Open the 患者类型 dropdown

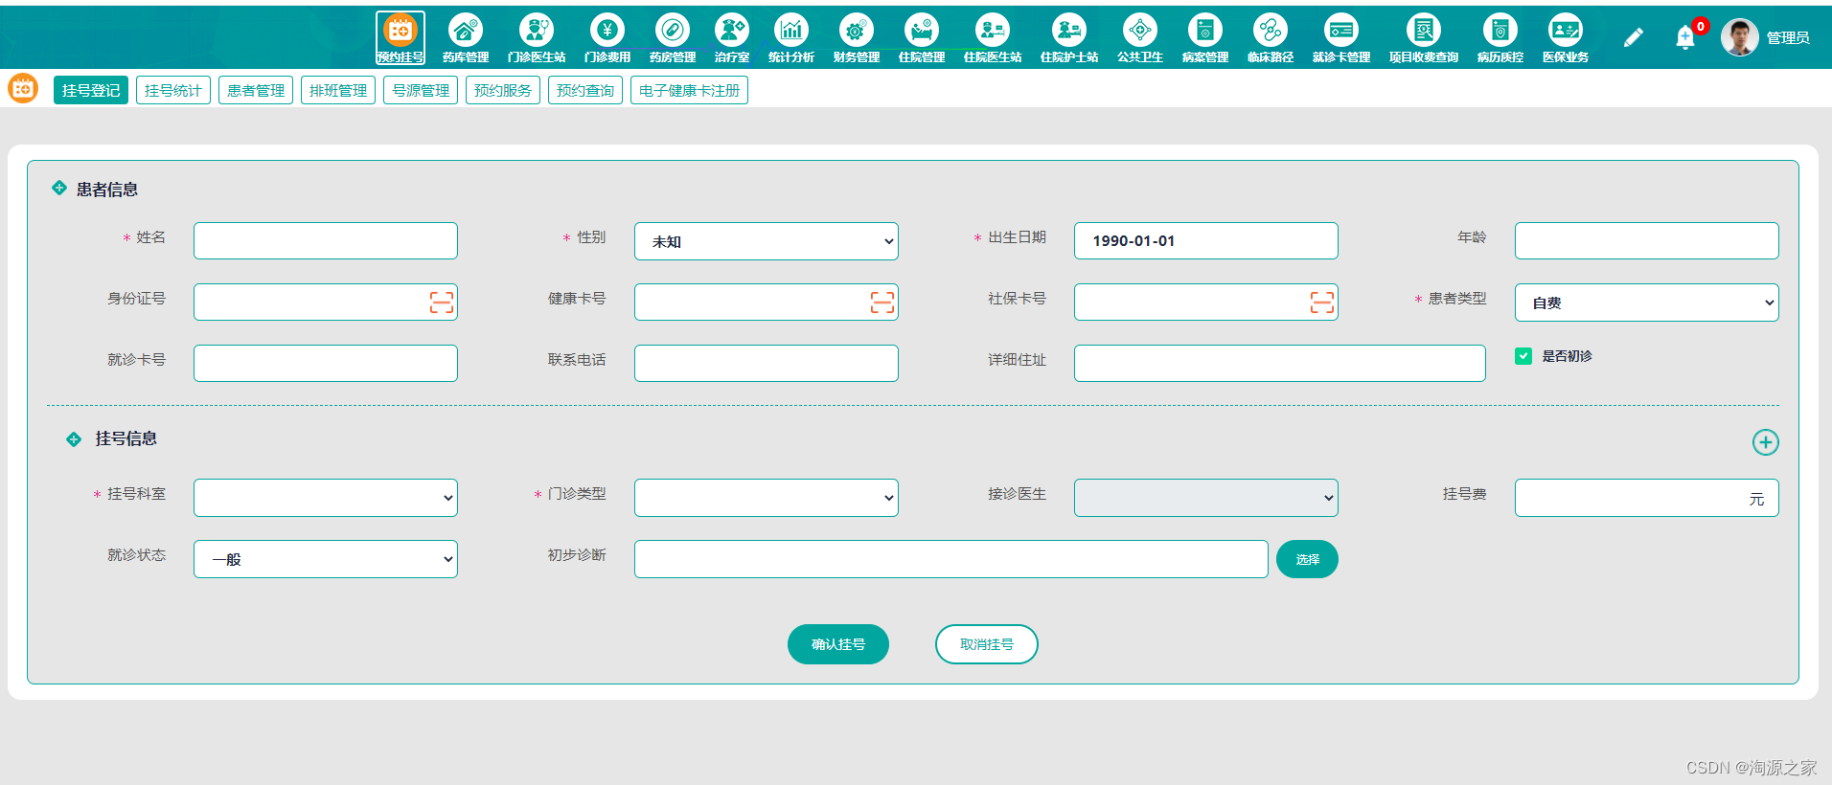(x=1647, y=303)
